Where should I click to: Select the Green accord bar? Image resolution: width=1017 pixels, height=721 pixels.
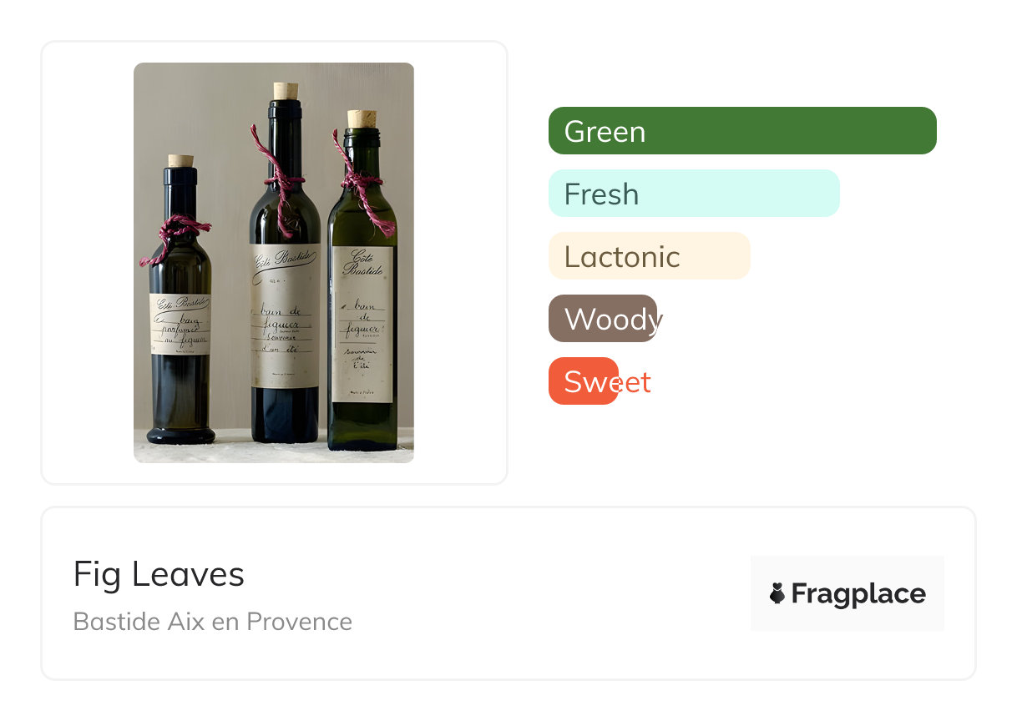741,131
